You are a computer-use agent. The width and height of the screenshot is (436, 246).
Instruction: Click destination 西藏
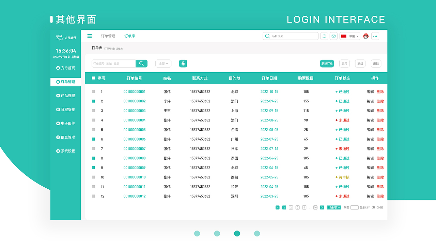pos(235,177)
